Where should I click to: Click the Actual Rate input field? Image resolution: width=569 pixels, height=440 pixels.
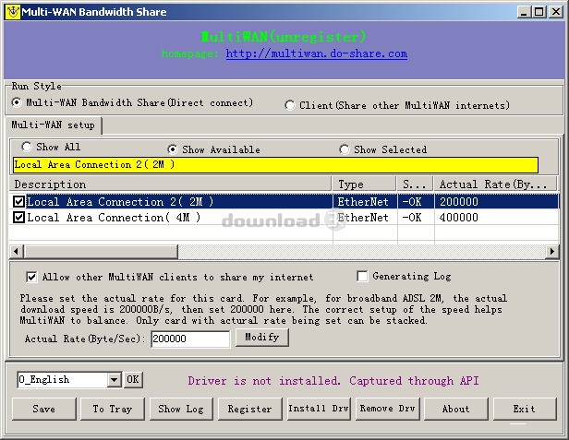click(x=189, y=339)
